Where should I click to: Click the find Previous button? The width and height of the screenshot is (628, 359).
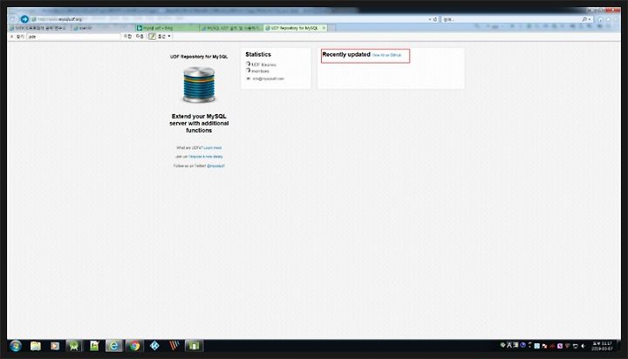127,37
